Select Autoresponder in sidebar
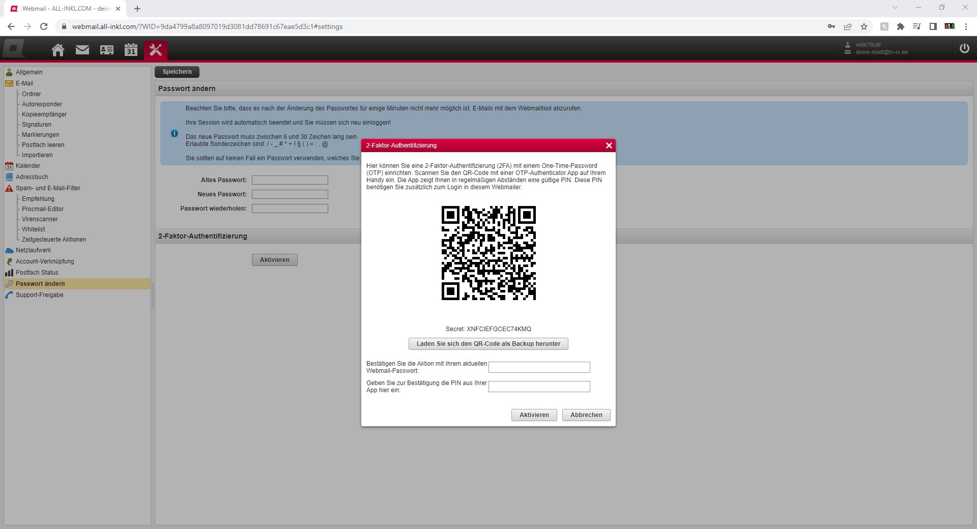977x529 pixels. 42,104
